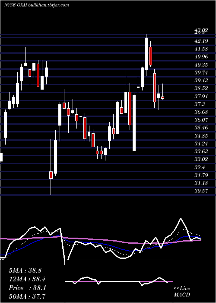This screenshot has height=303, width=216.
Task: Select the 31.79 price axis label
Action: coord(201,175)
